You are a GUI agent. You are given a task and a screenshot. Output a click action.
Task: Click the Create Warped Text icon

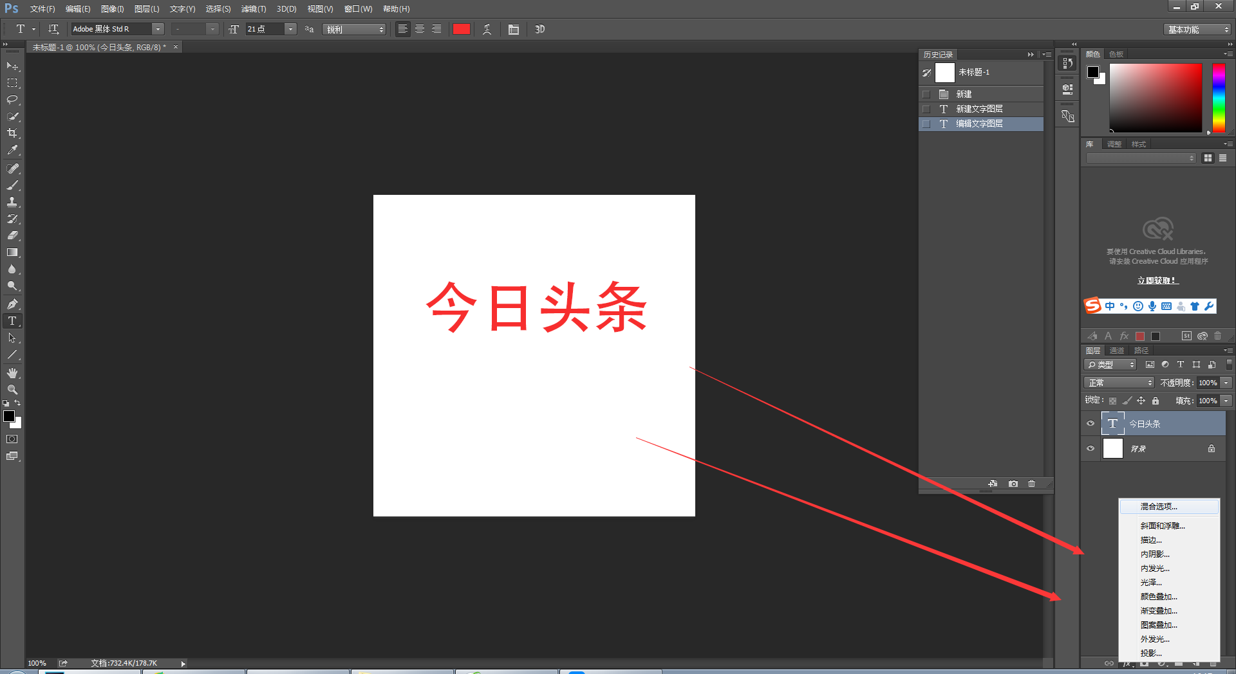tap(487, 29)
